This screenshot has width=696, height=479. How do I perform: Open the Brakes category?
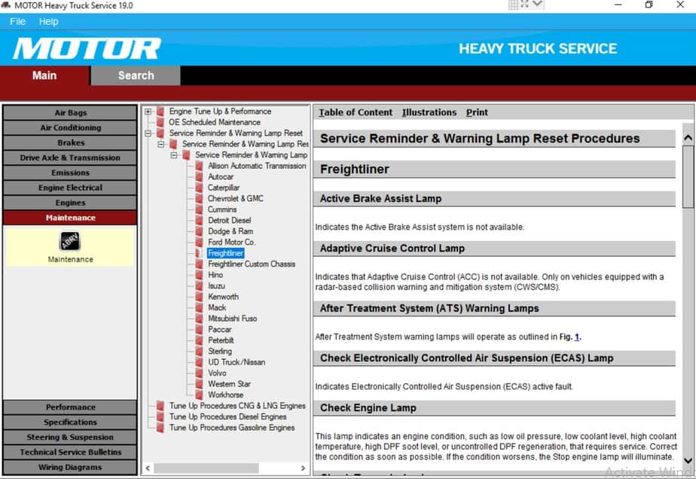point(70,142)
